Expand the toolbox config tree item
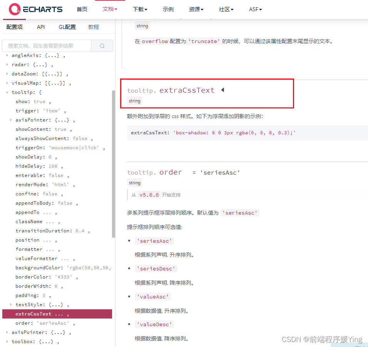This screenshot has height=347, width=368. click(x=7, y=341)
